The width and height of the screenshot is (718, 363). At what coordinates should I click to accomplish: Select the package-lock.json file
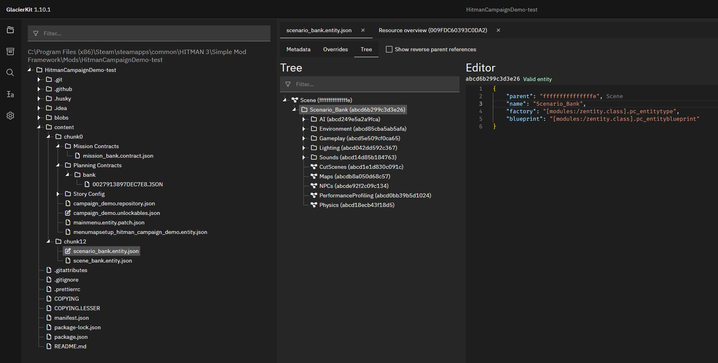click(x=77, y=327)
